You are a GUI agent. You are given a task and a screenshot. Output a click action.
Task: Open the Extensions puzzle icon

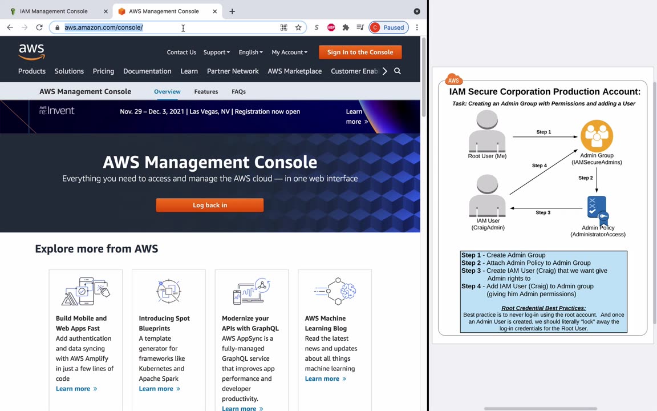[x=345, y=27]
